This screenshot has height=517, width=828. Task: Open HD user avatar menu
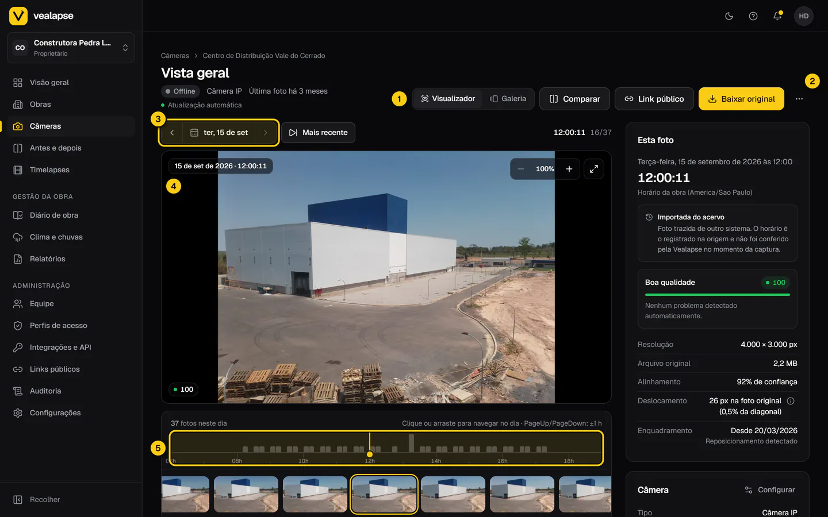[x=804, y=16]
